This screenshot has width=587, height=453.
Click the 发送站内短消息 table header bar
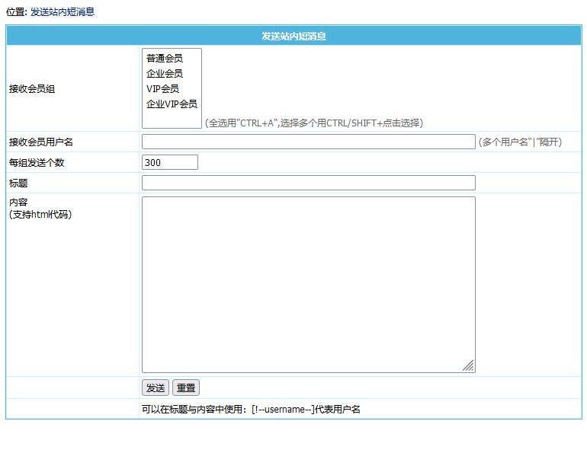(x=293, y=36)
